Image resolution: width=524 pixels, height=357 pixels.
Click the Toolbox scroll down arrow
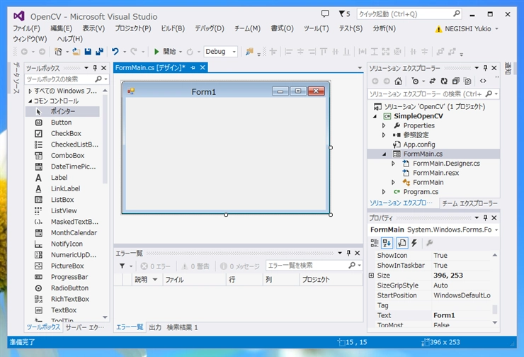coord(105,317)
